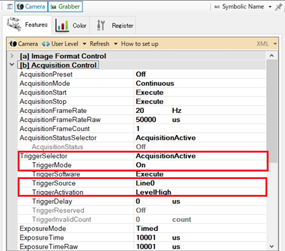Click the ExposureTime value 10001
285x251 pixels.
click(x=146, y=237)
